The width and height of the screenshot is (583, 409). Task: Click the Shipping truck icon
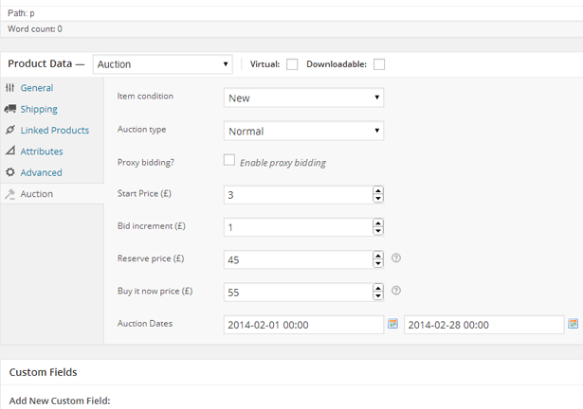tap(10, 109)
